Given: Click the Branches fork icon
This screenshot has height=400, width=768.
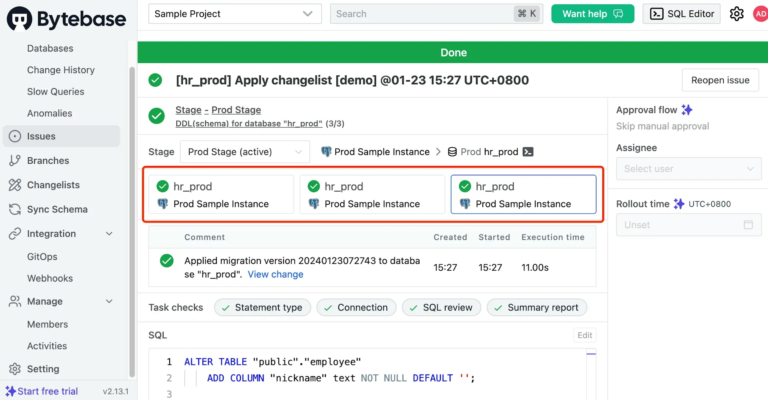Looking at the screenshot, I should (x=15, y=160).
